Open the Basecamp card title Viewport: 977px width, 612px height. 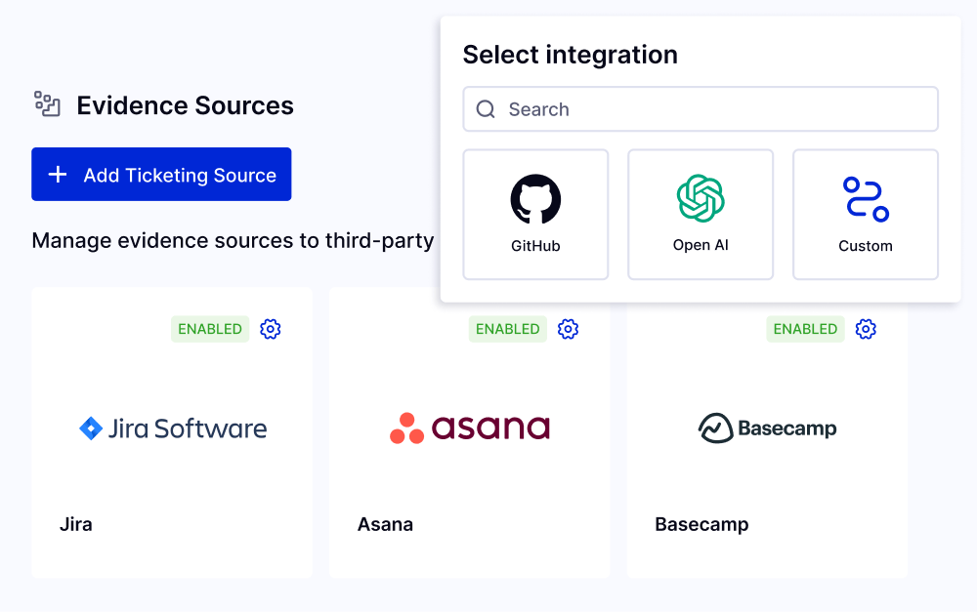(x=701, y=524)
